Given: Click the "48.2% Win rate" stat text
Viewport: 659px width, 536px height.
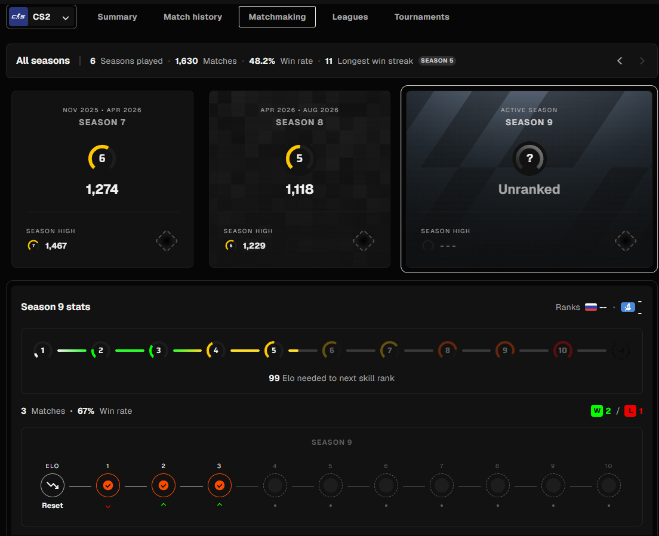Looking at the screenshot, I should [x=281, y=61].
